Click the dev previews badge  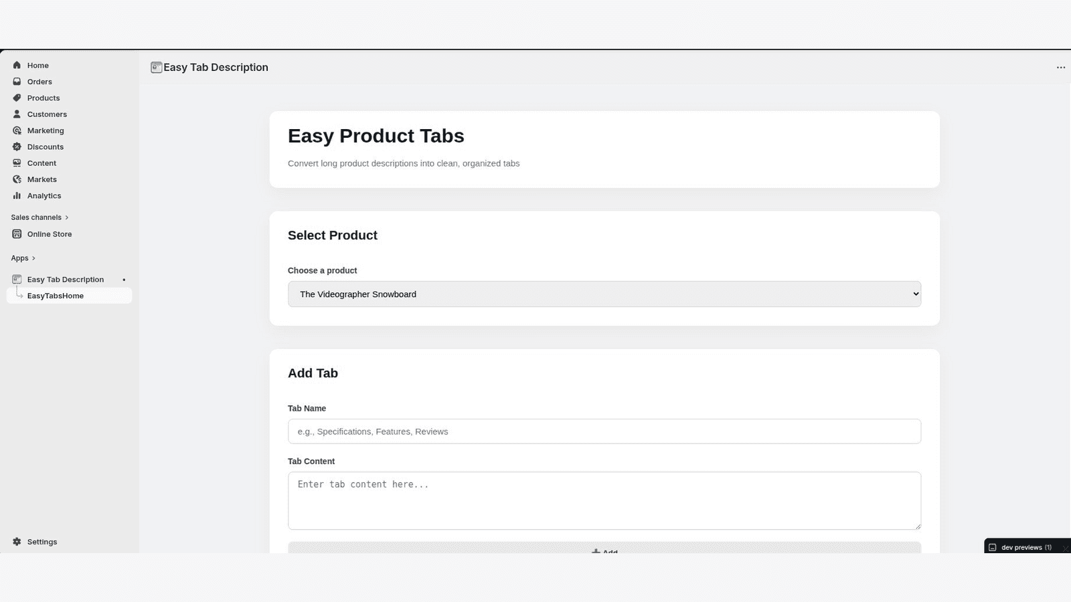click(x=1025, y=546)
